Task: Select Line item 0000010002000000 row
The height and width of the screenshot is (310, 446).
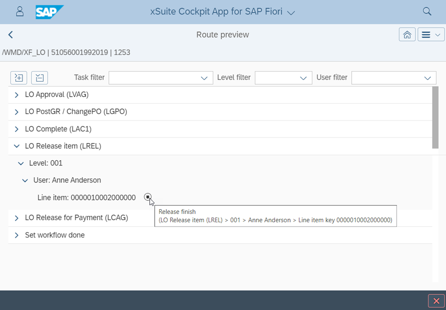Action: click(x=86, y=197)
